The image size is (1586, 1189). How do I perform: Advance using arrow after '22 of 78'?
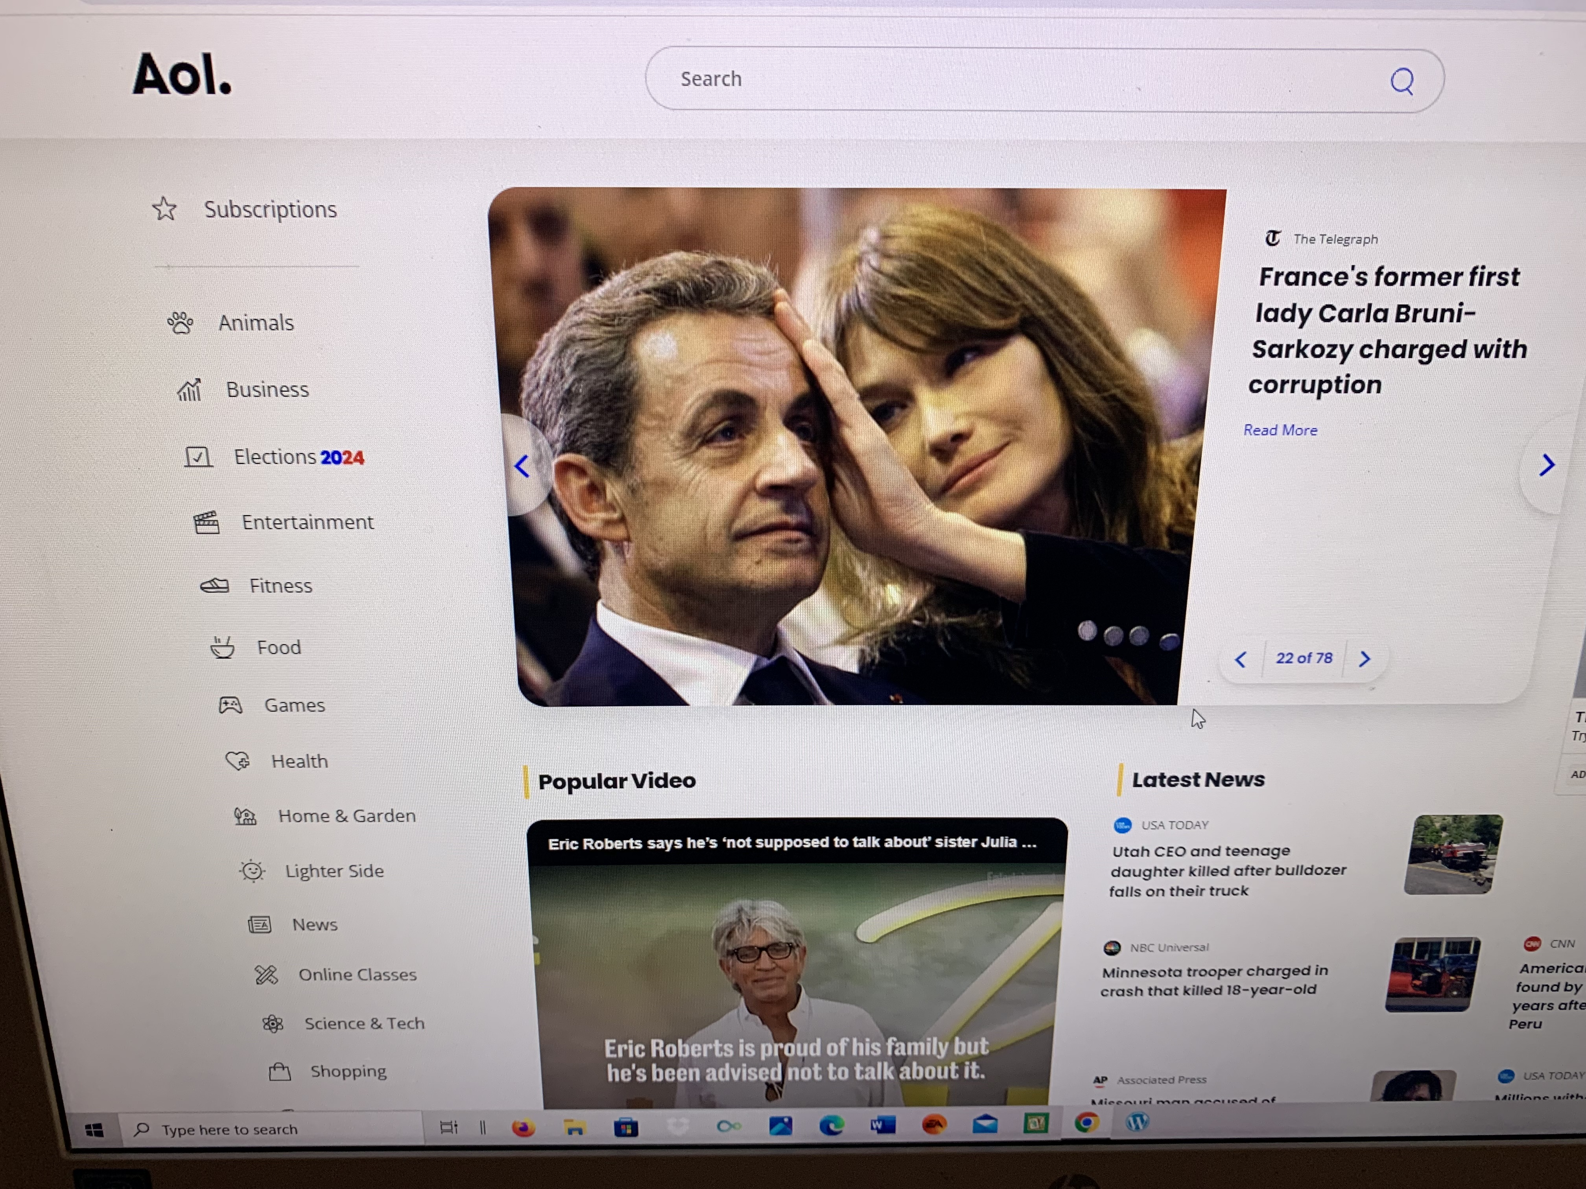click(1365, 659)
